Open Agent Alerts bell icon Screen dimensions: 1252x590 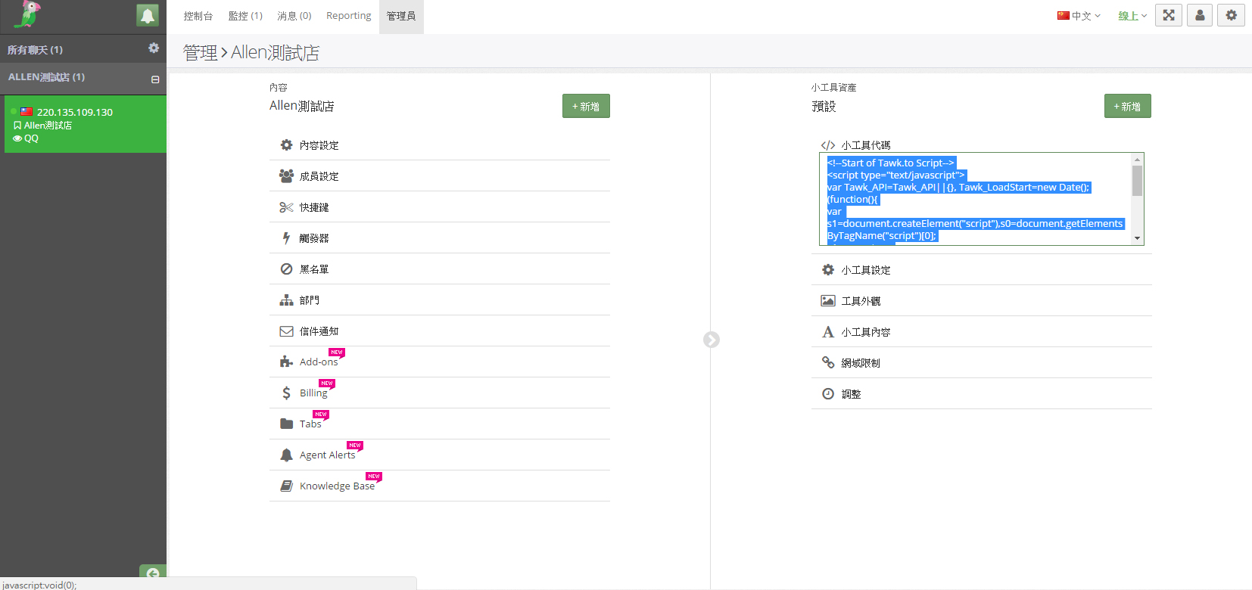286,455
